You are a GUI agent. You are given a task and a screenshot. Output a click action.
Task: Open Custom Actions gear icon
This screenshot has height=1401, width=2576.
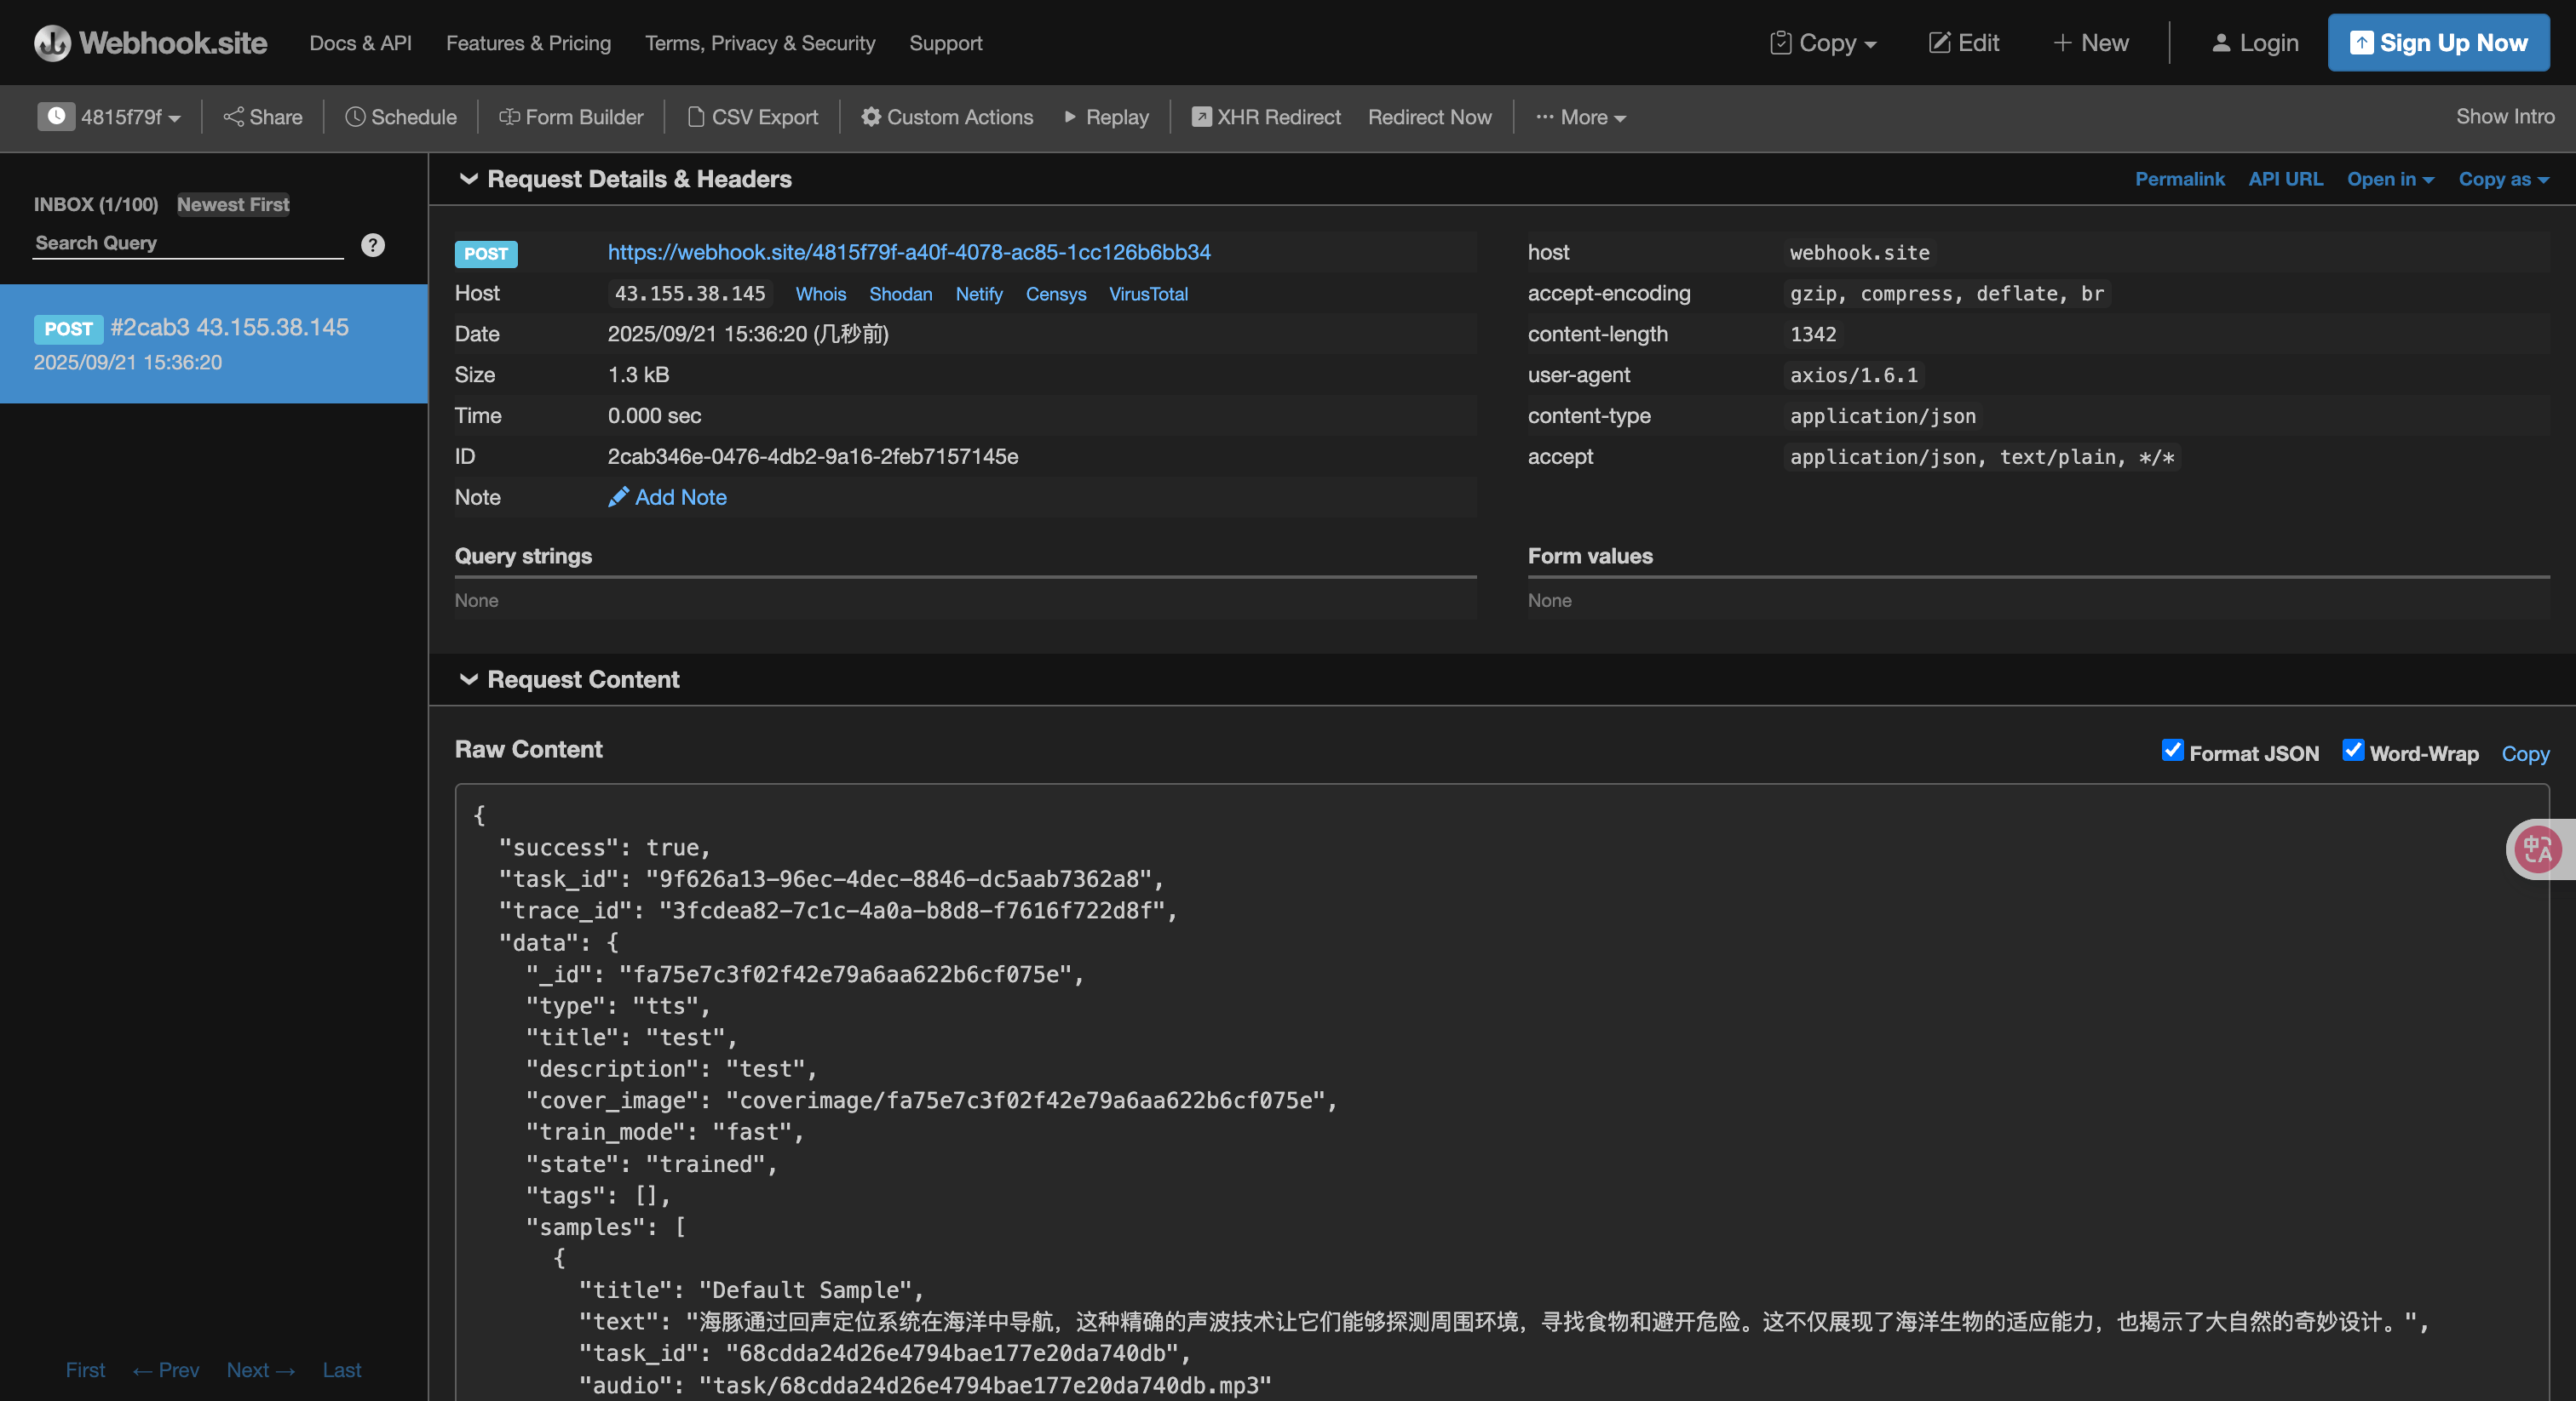click(x=871, y=117)
